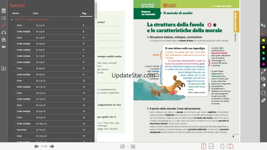This screenshot has height=150, width=267.
Task: Click the exercise panel vertical scrollbar thumb
Action: [96, 11]
